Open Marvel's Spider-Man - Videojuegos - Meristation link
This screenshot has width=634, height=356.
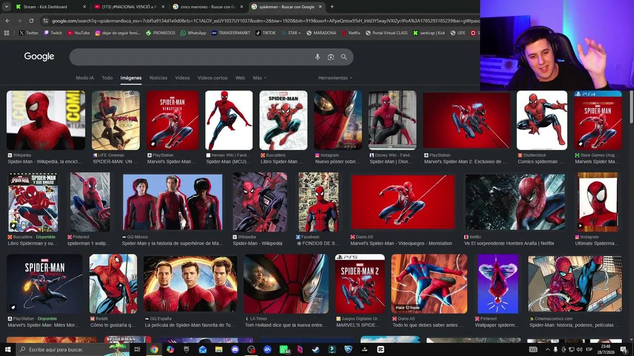(x=401, y=243)
